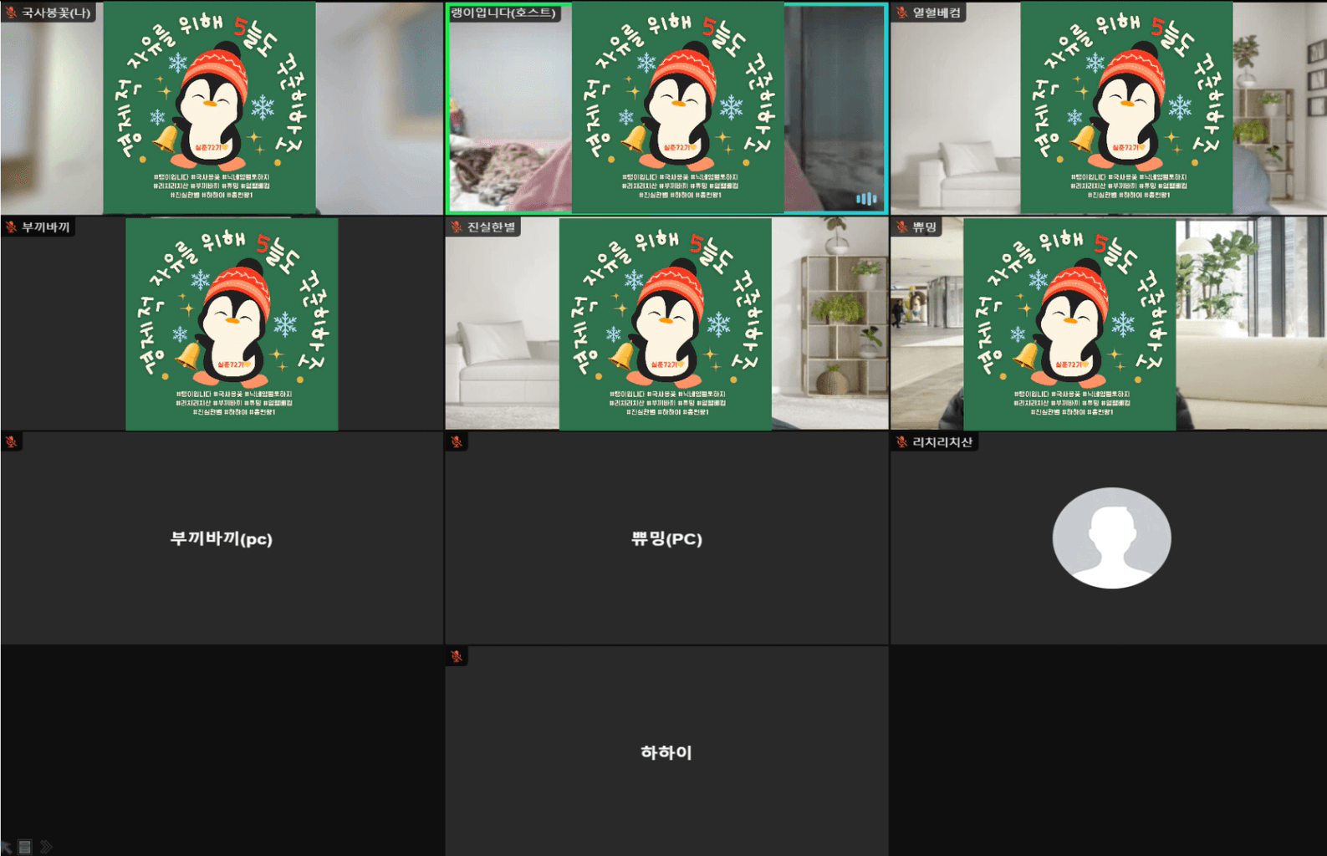
Task: Select the 랭이입니다(호스트) name label
Action: coord(503,13)
